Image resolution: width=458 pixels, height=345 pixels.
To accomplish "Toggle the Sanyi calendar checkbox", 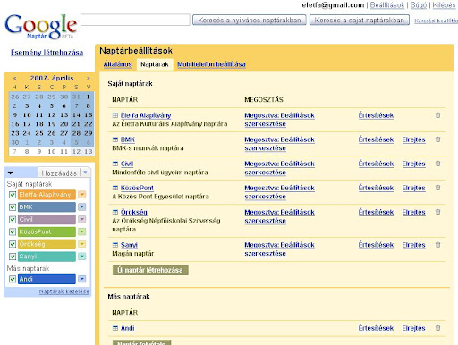I will (x=13, y=257).
